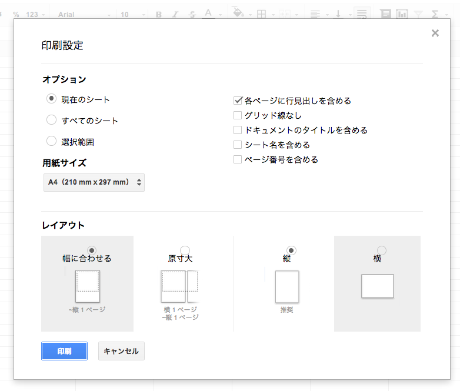Open vertical align tool in toolbar
Viewport: 460px width, 391px height.
pyautogui.click(x=338, y=14)
